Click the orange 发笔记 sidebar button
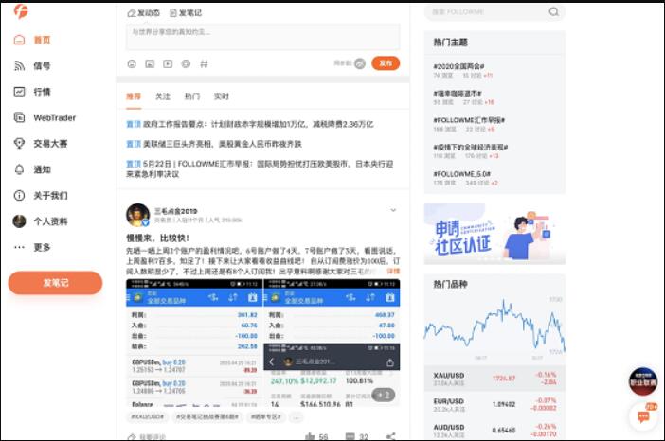This screenshot has width=665, height=441. point(55,283)
